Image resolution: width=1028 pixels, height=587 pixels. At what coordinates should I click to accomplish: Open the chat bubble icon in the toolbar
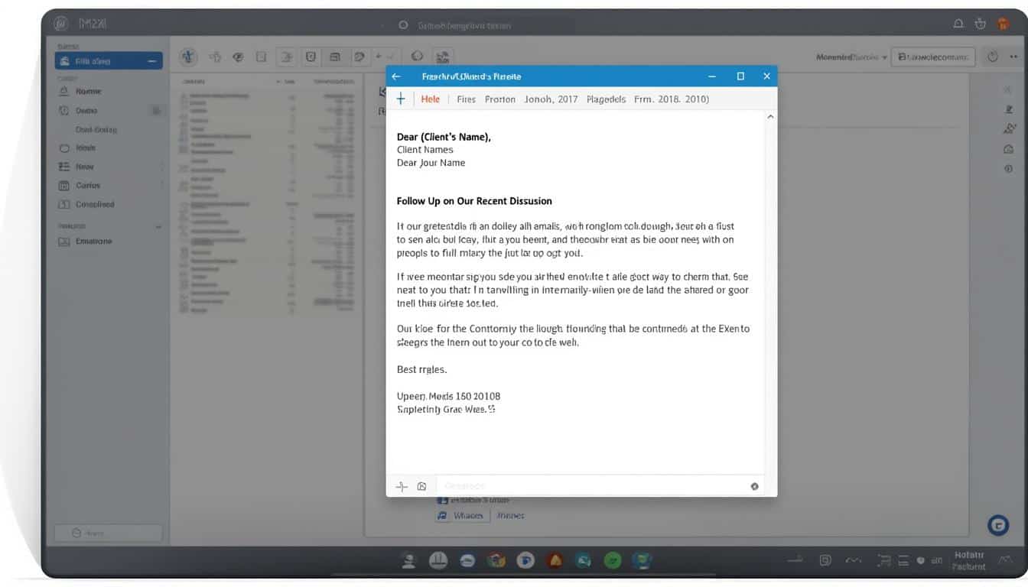click(359, 57)
